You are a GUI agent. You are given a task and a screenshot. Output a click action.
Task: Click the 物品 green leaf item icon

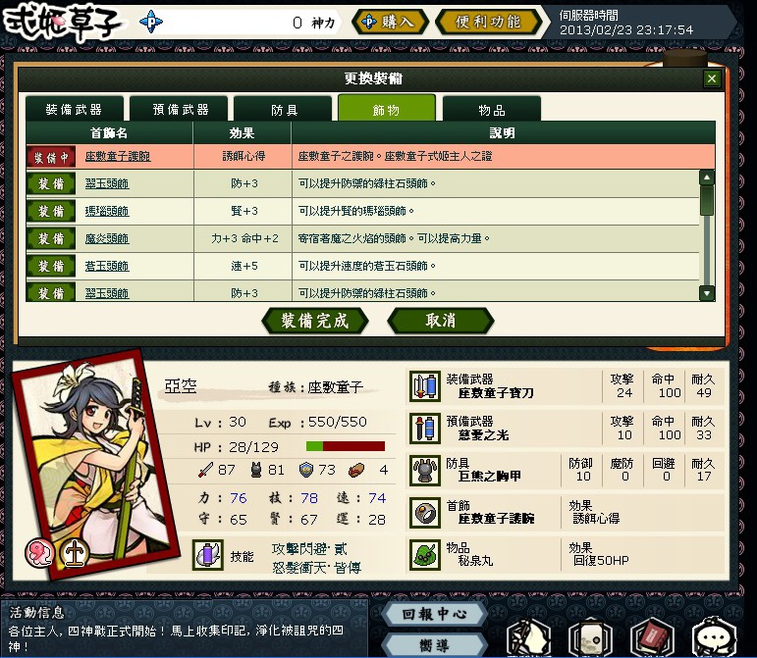(425, 554)
